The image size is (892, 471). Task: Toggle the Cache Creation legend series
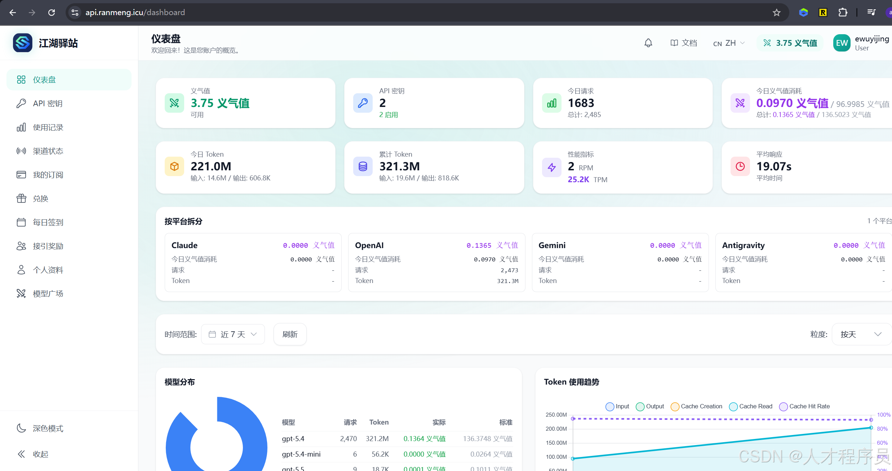697,407
